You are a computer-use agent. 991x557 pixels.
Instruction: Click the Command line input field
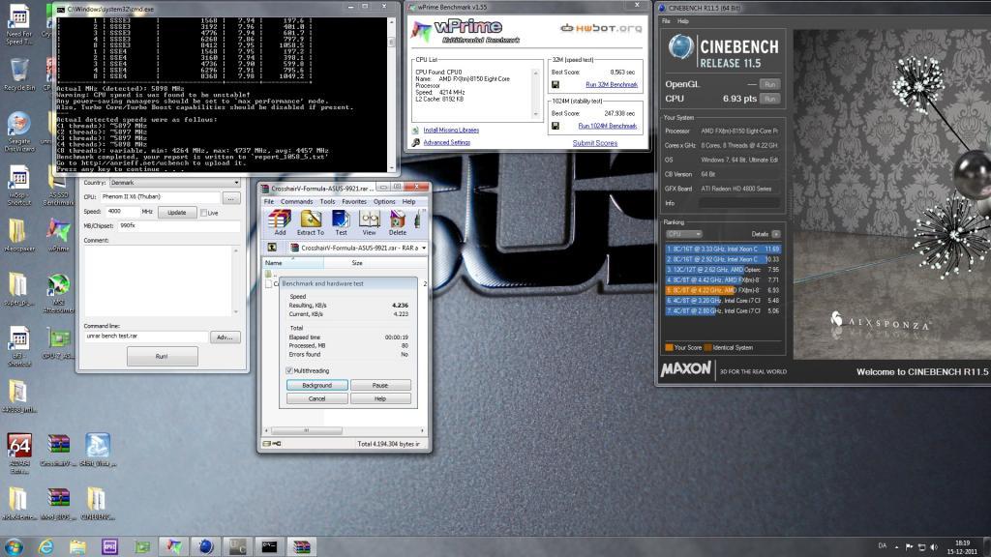coord(145,337)
